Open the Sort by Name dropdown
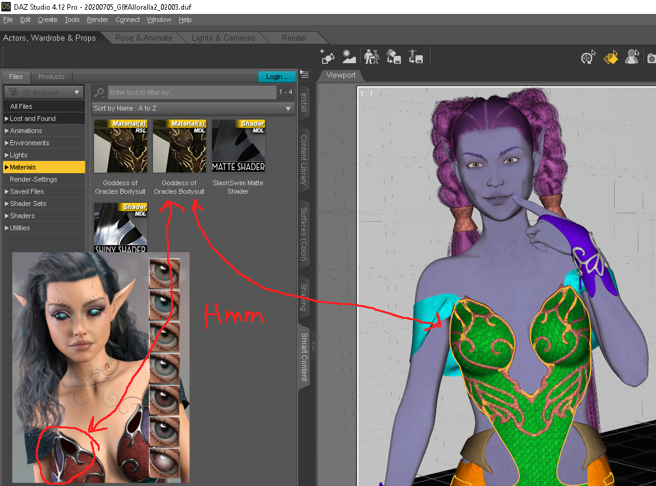 coord(193,108)
